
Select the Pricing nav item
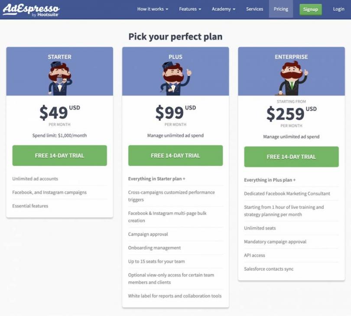point(281,9)
